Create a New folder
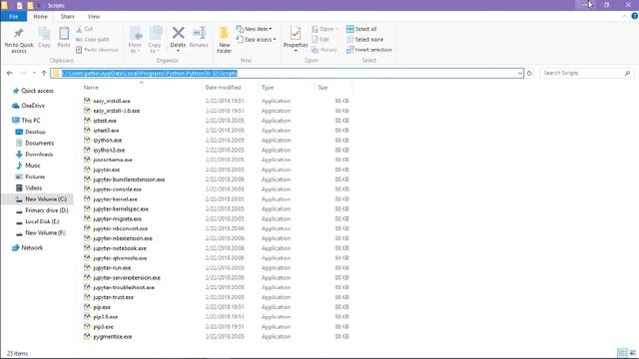This screenshot has width=639, height=359. (x=224, y=40)
